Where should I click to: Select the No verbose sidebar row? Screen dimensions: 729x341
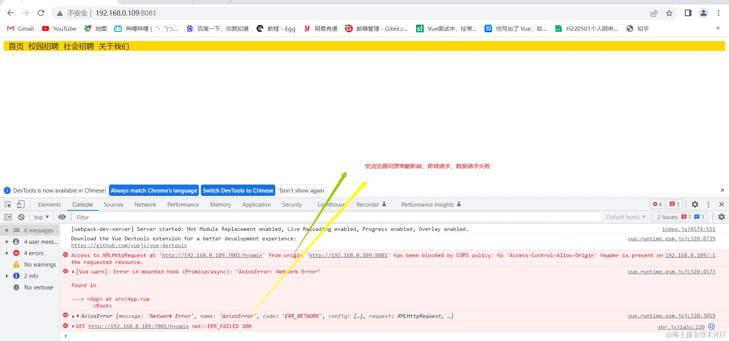[30, 287]
